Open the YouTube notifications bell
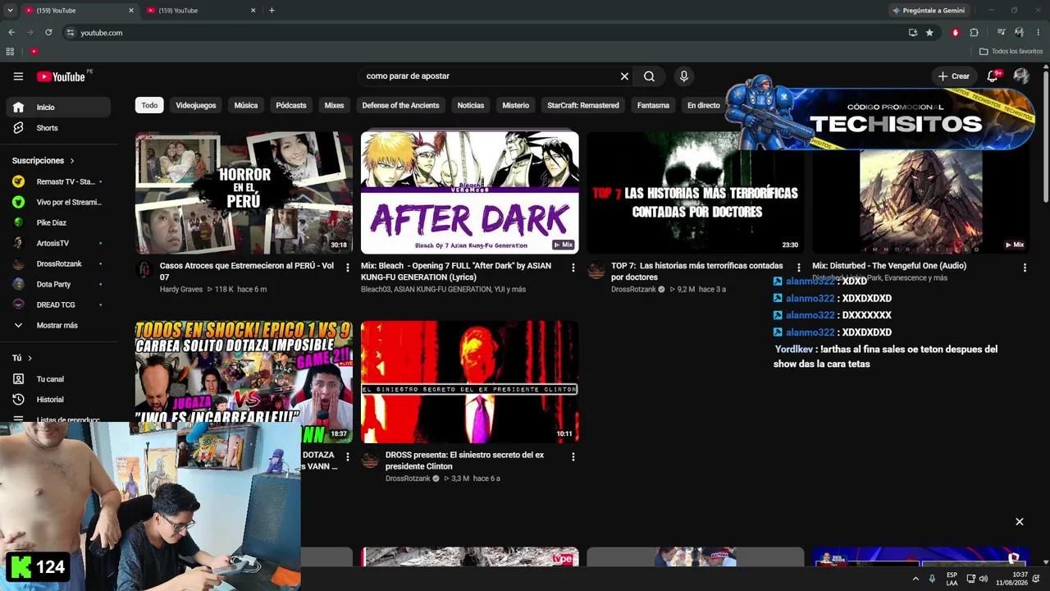 pyautogui.click(x=993, y=76)
